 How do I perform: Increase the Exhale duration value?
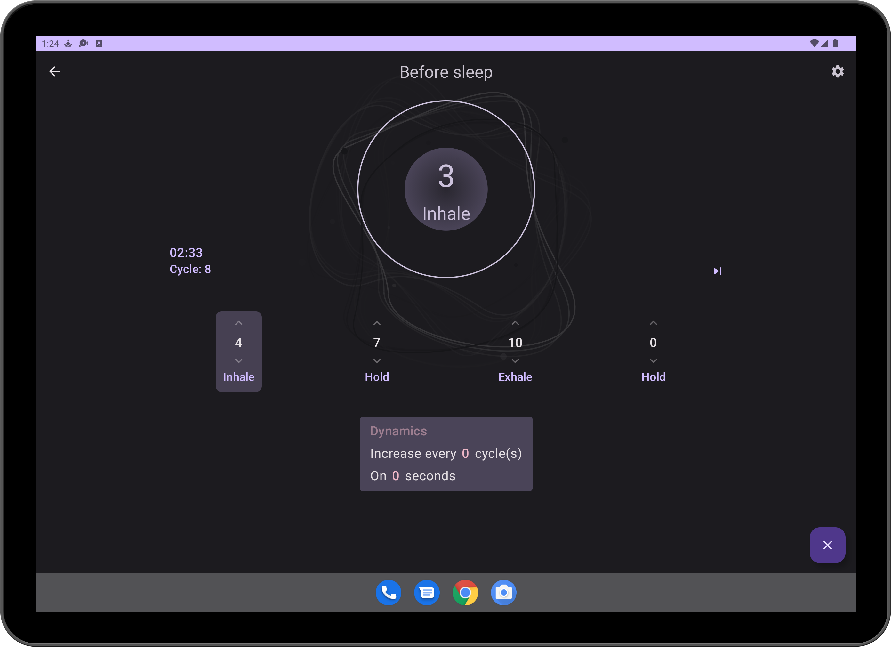[x=515, y=323]
